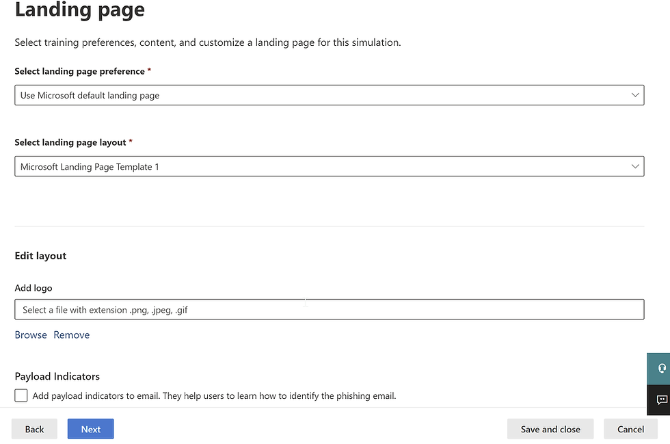Return using the Back button

[34, 429]
